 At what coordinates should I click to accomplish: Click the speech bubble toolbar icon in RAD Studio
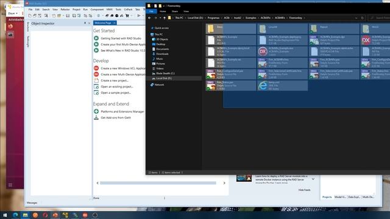coord(112,16)
